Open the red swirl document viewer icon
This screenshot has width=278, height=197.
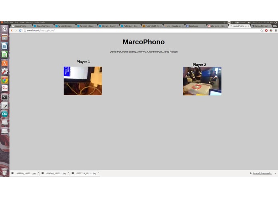pos(5,89)
